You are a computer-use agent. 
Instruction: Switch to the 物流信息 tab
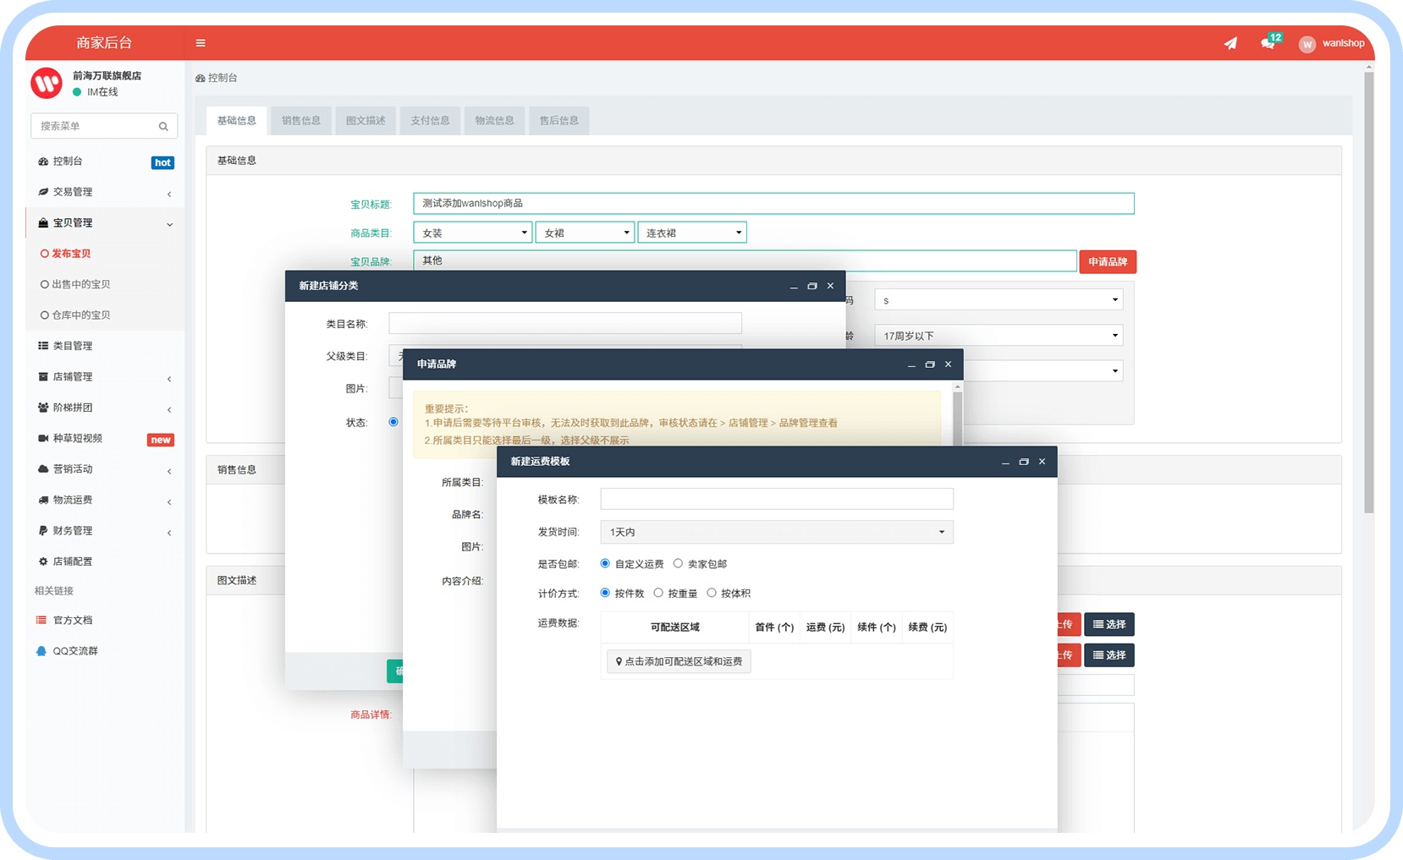[494, 121]
